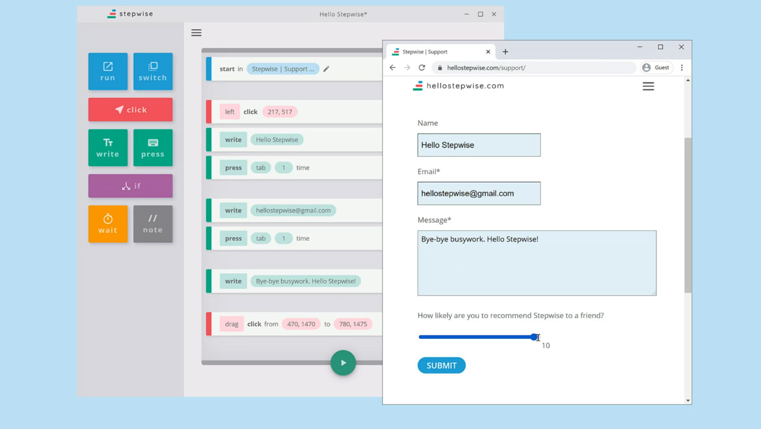
Task: Select the switch tool in Stepwise sidebar
Action: [x=153, y=71]
